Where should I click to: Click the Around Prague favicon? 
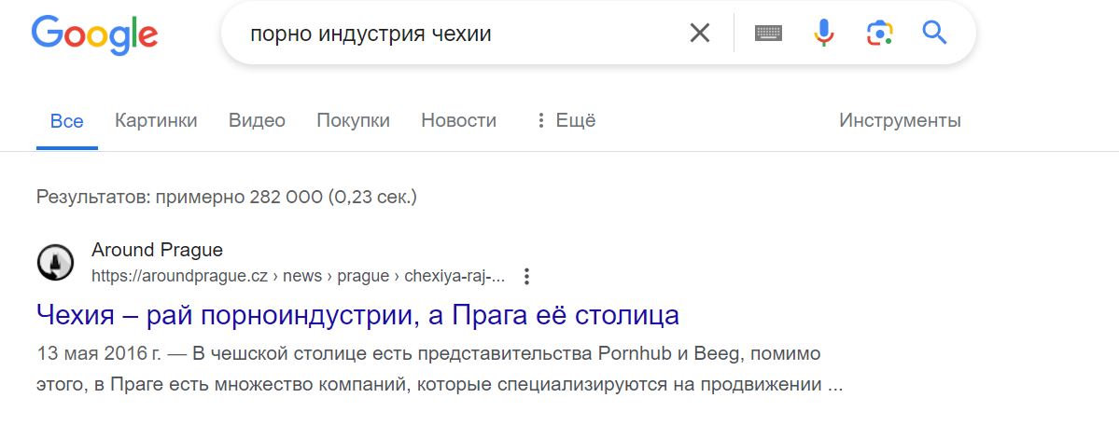coord(55,262)
